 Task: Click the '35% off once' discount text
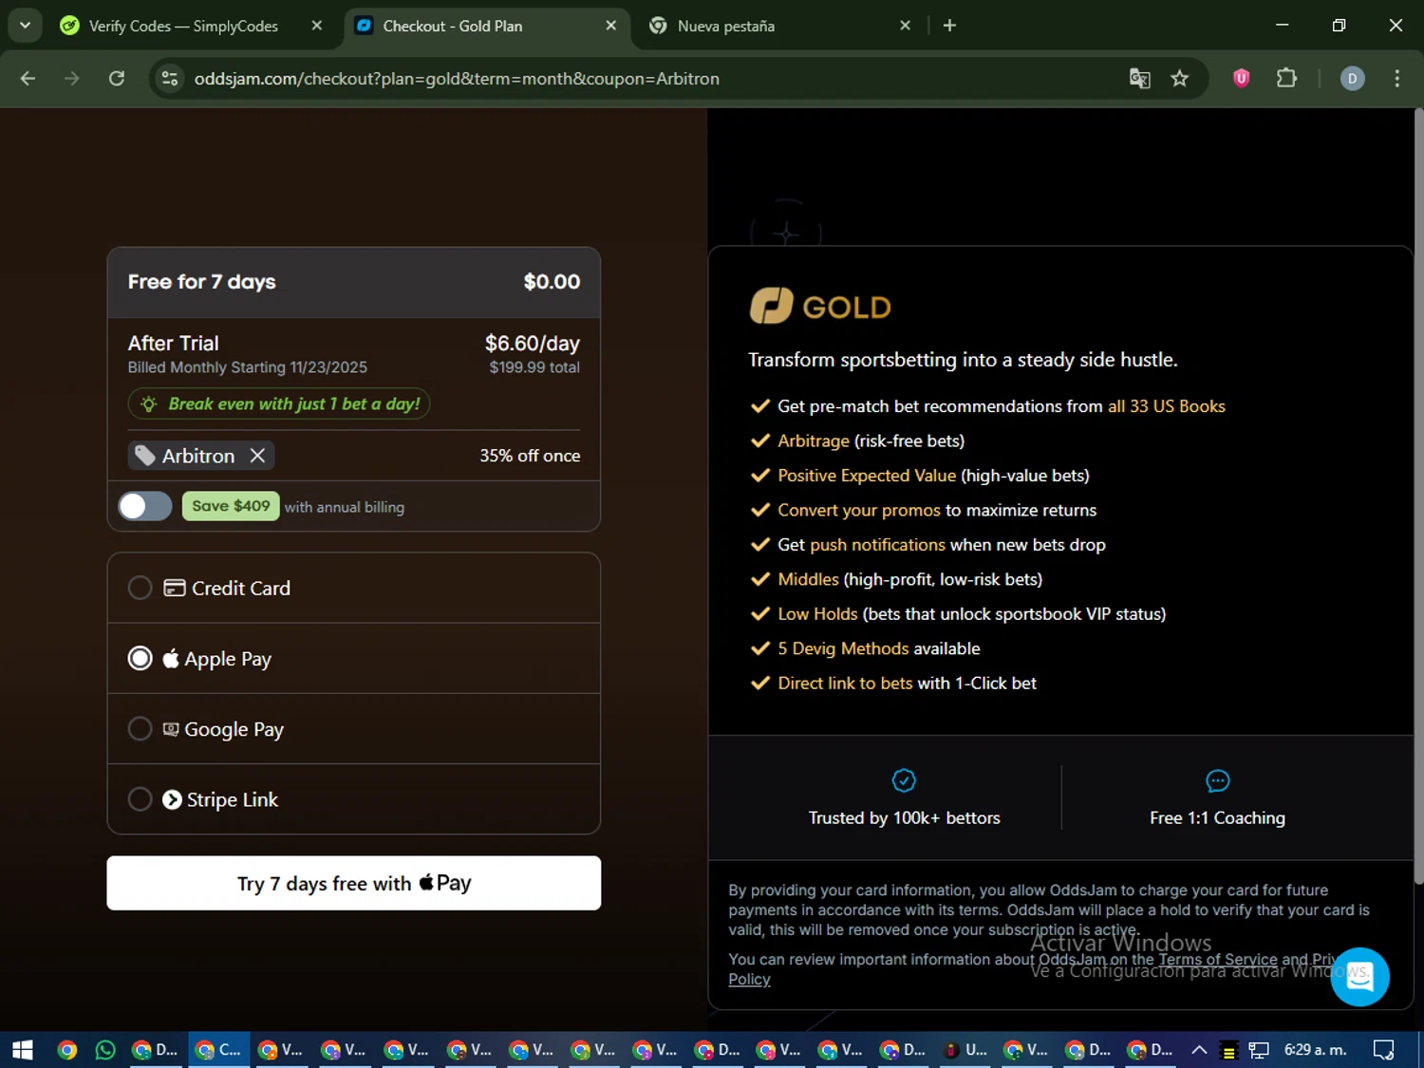(530, 456)
